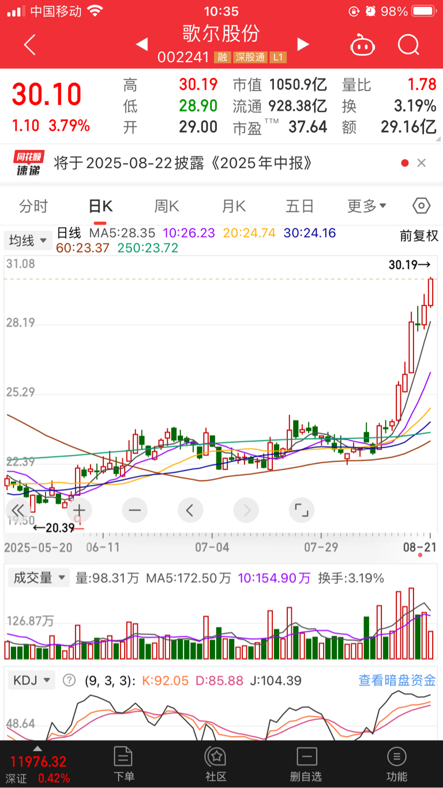Switch to next stock with right triangle
Viewport: 443px width, 788px height.
[x=303, y=44]
